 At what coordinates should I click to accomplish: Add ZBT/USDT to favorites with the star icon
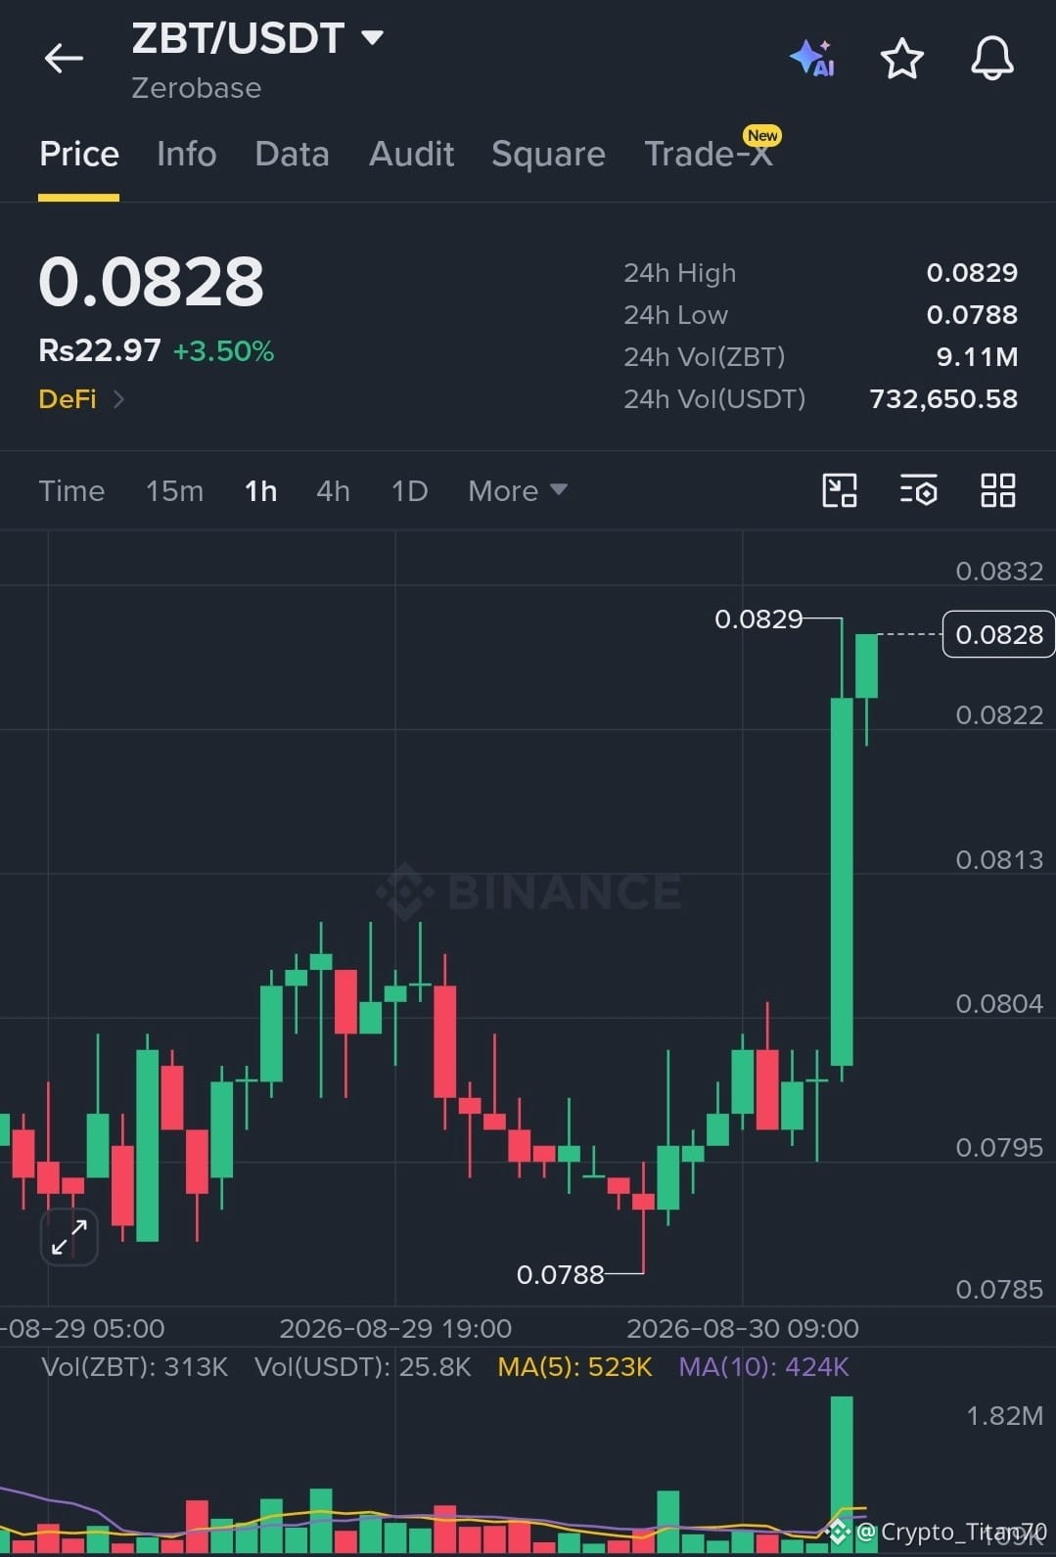tap(901, 59)
